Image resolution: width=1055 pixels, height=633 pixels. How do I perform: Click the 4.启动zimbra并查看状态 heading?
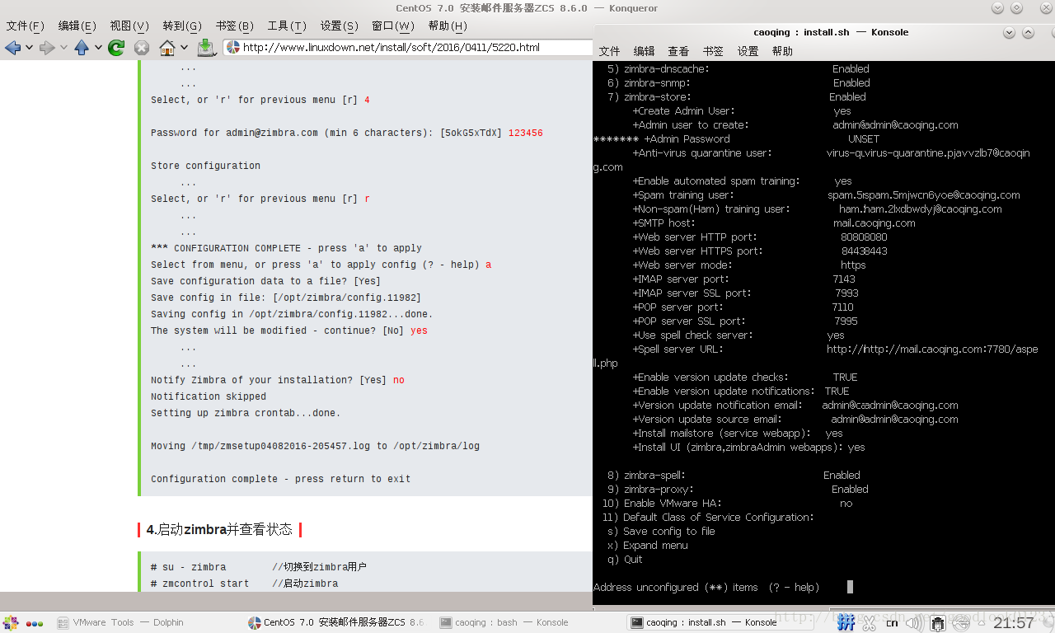click(x=219, y=529)
